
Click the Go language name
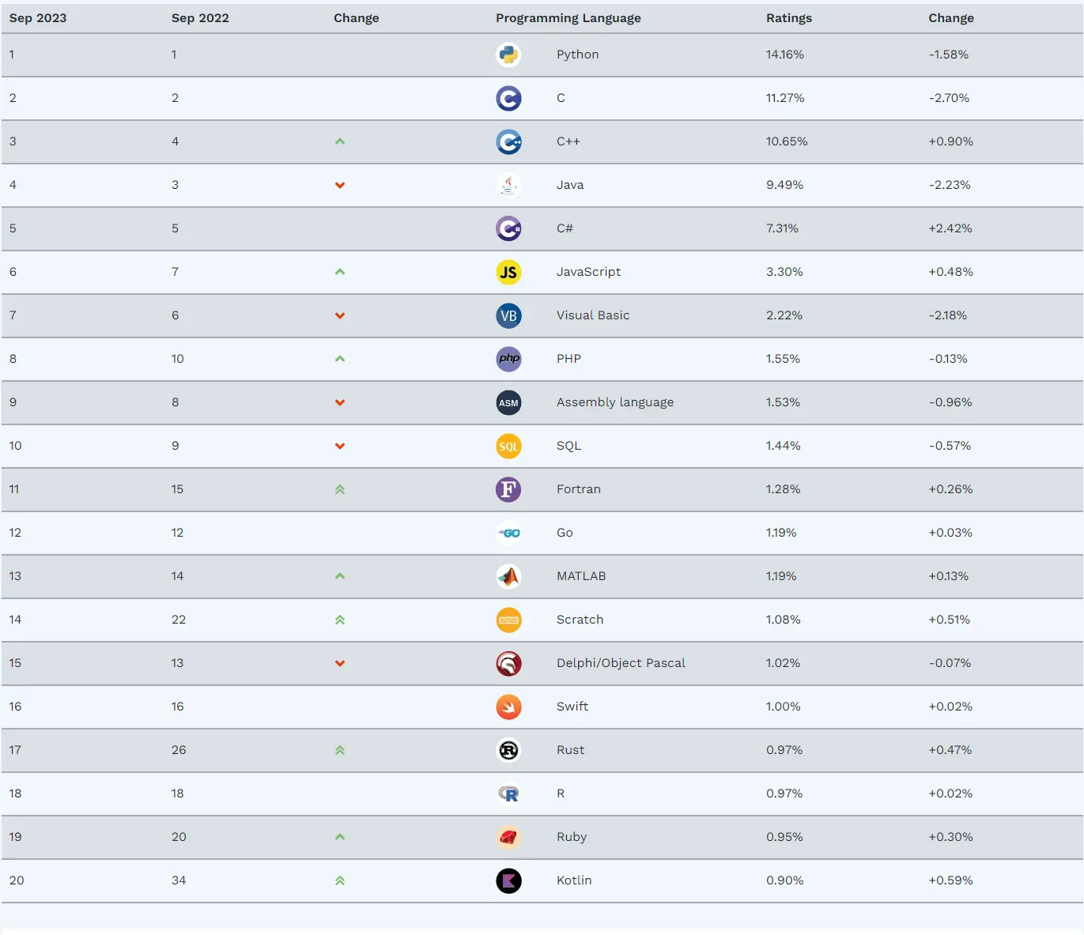pyautogui.click(x=565, y=533)
